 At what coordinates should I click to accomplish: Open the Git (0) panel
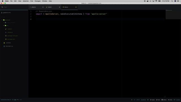tap(170, 100)
